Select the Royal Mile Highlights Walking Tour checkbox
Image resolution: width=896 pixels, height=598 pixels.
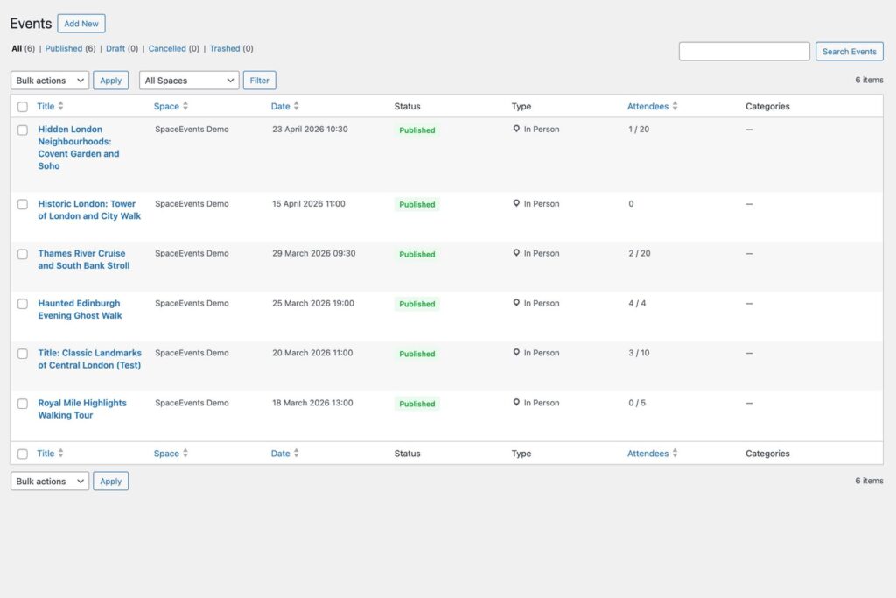pyautogui.click(x=23, y=404)
